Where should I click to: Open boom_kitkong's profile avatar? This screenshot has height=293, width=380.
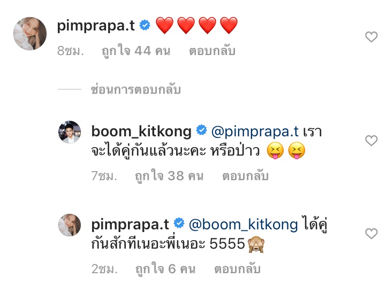point(70,132)
